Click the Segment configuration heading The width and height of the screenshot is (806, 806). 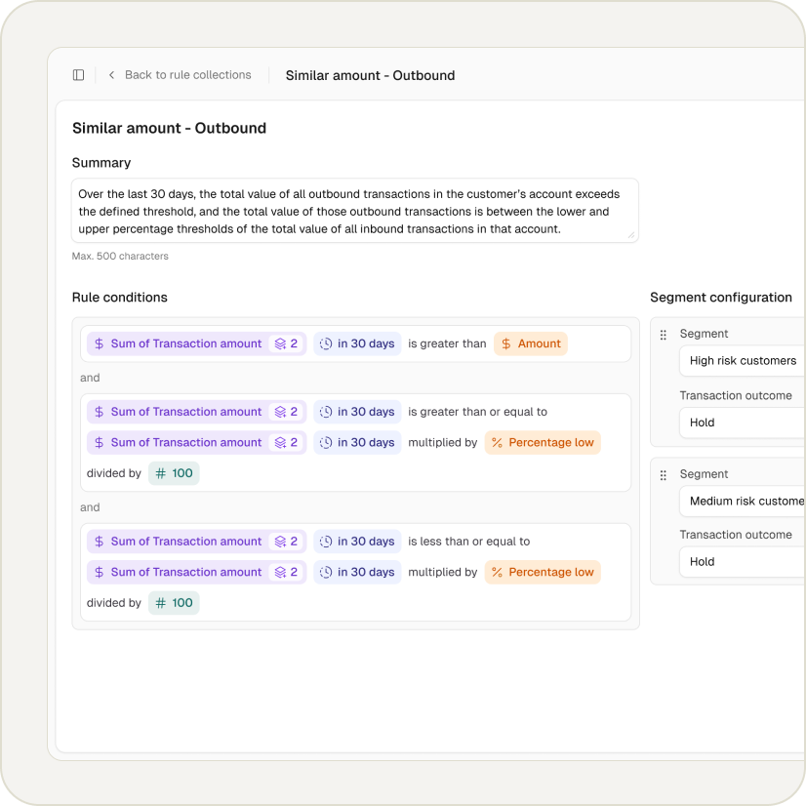721,298
